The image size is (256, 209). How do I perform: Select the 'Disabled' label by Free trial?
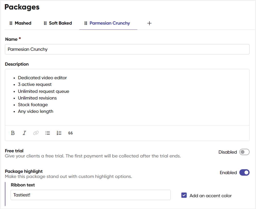click(x=228, y=152)
